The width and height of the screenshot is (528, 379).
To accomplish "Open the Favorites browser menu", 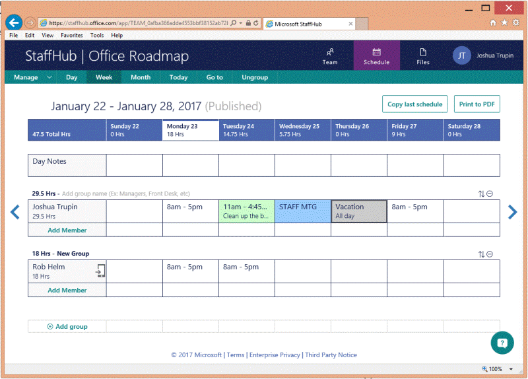I will pyautogui.click(x=72, y=36).
